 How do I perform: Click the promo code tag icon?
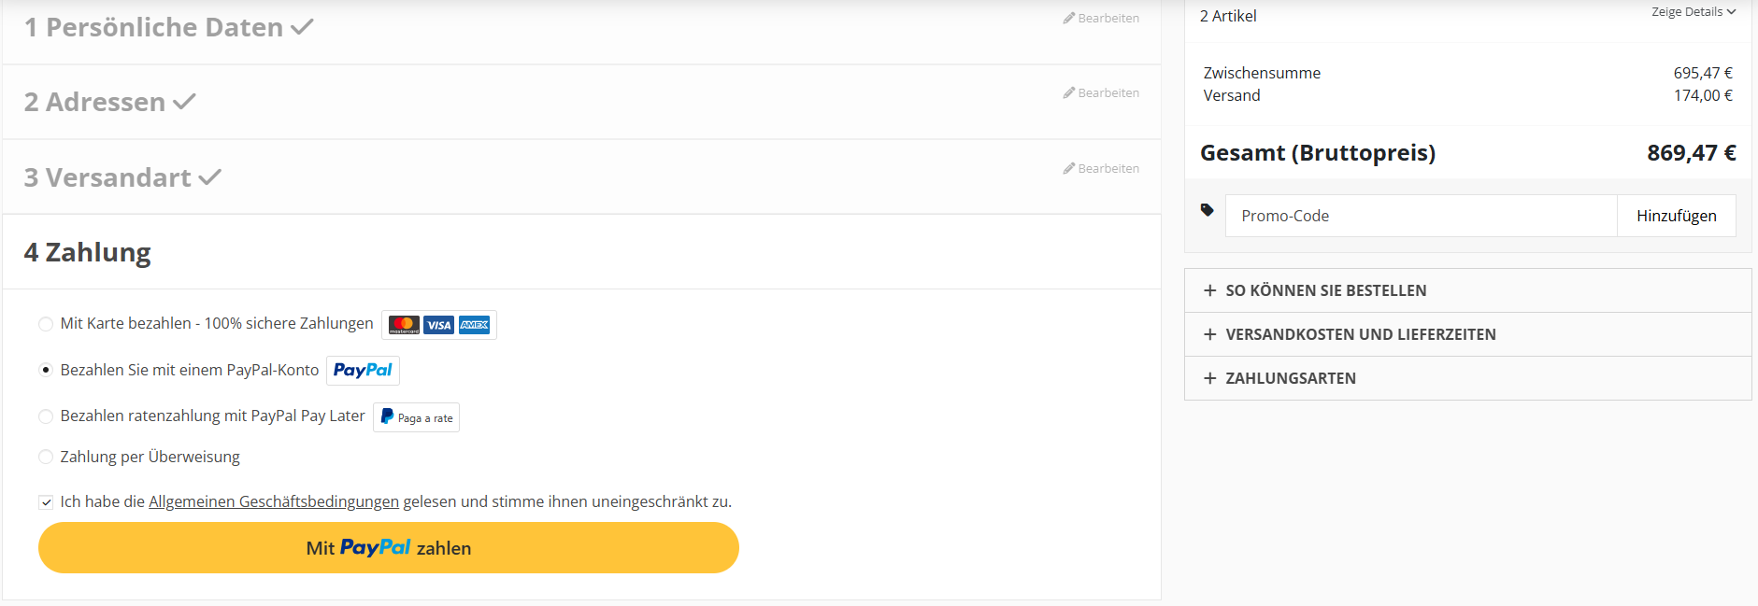[x=1207, y=210]
